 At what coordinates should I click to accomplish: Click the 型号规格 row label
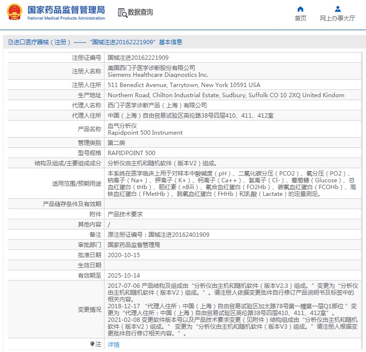pyautogui.click(x=89, y=153)
